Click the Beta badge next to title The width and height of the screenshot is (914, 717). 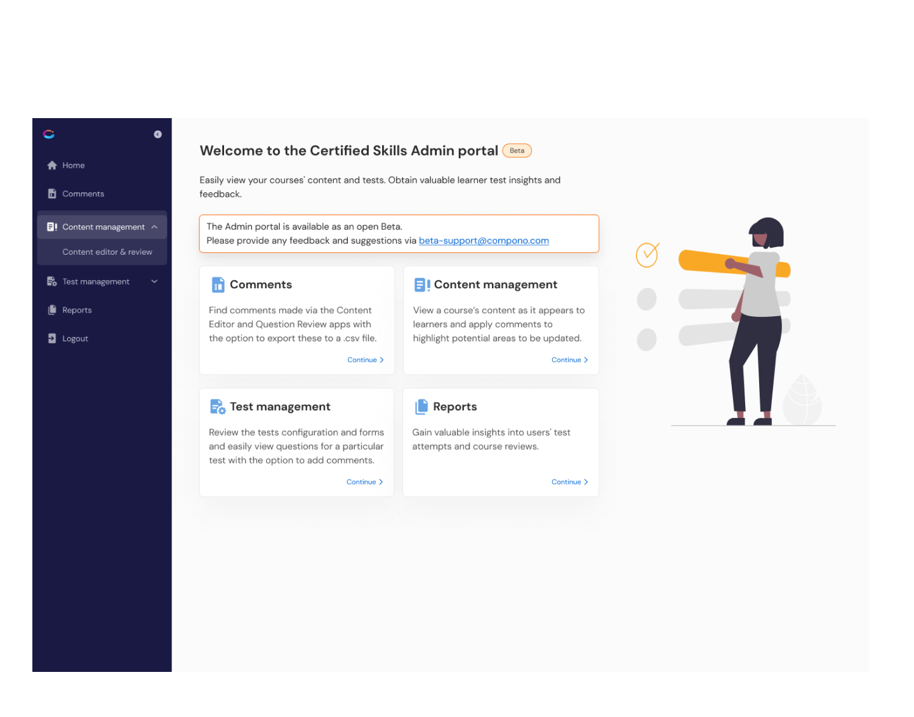tap(517, 151)
